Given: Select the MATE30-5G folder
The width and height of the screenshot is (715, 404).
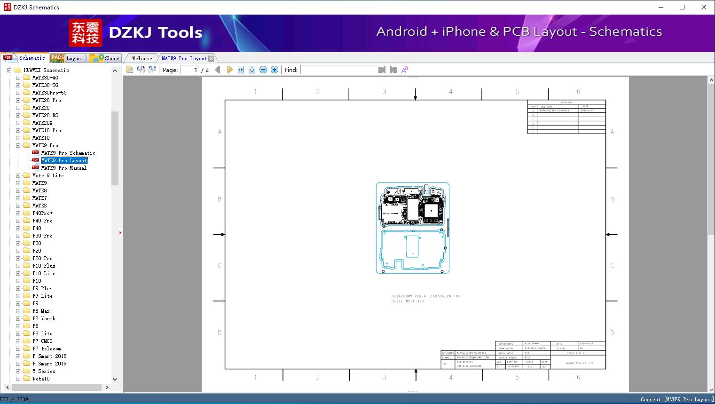Looking at the screenshot, I should coord(45,85).
